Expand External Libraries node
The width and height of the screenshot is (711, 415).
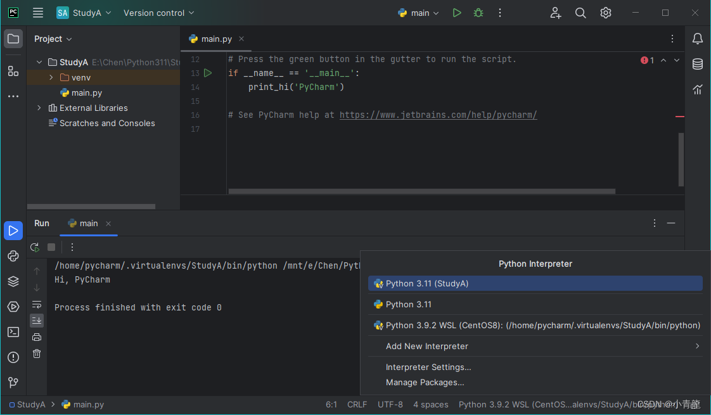coord(39,108)
